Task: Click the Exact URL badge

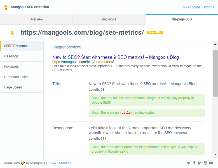Action: click(155, 32)
